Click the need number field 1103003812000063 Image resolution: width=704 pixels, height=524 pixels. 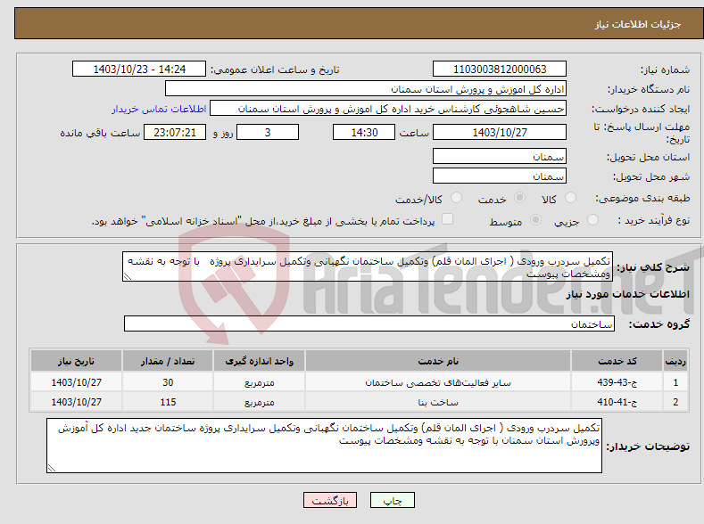(500, 69)
